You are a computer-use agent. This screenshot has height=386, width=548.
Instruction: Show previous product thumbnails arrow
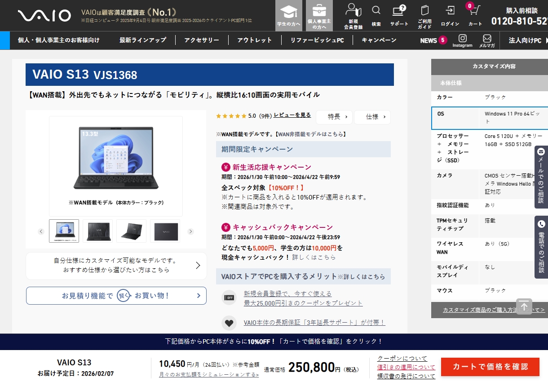(41, 231)
